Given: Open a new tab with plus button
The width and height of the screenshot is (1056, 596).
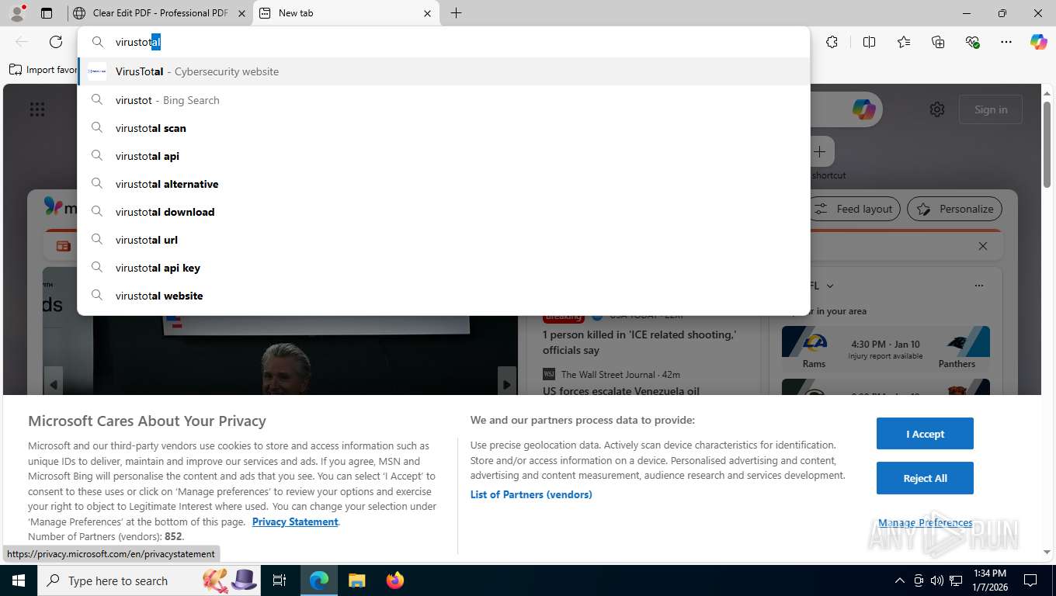Looking at the screenshot, I should pos(456,13).
